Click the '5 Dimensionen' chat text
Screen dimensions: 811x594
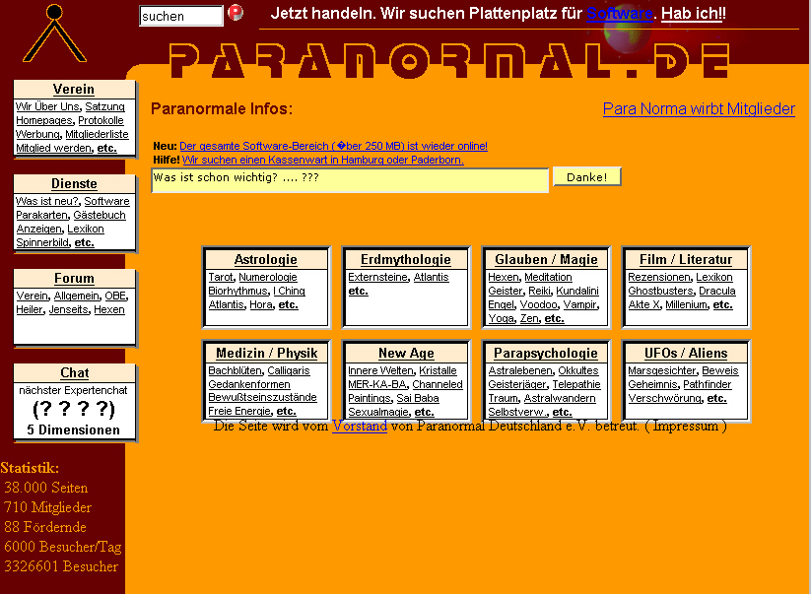tap(74, 430)
